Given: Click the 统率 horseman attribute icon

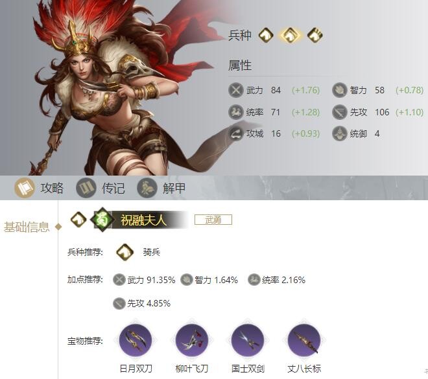Looking at the screenshot, I should tap(236, 112).
